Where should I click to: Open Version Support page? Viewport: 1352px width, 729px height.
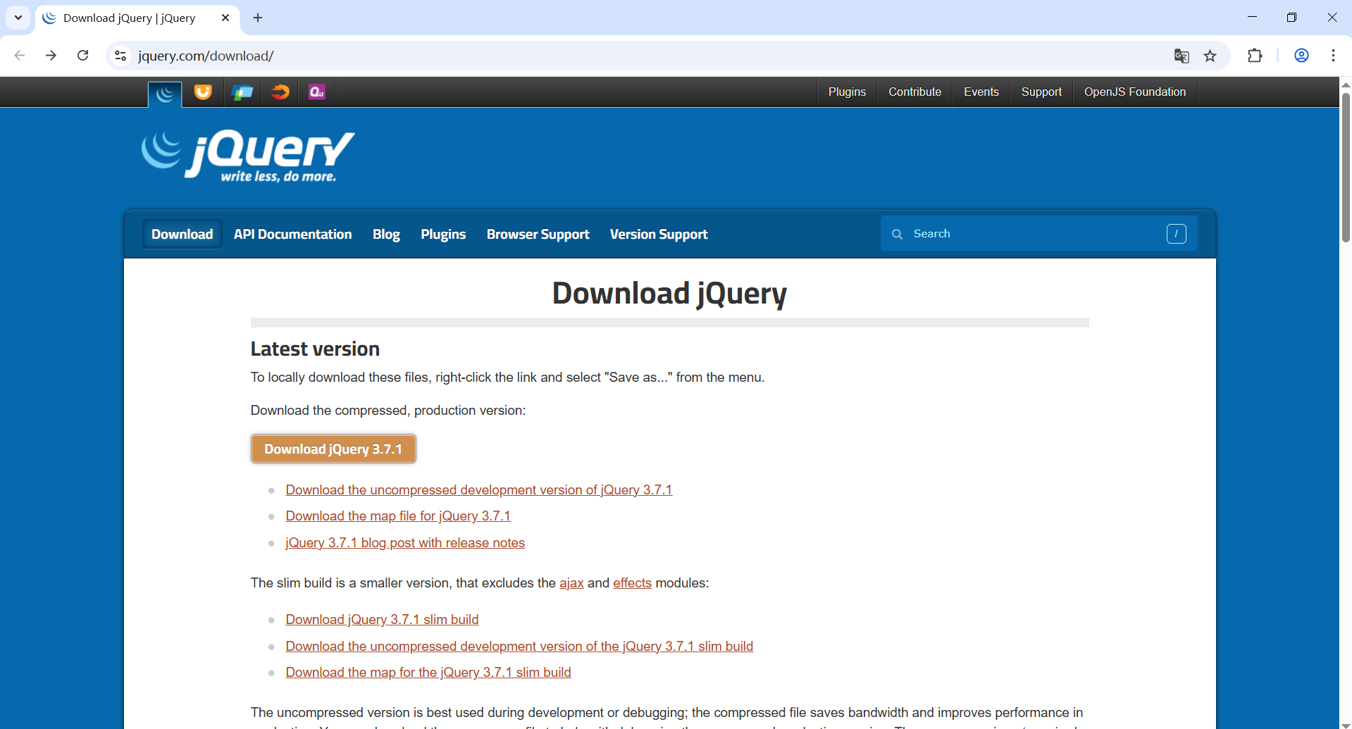tap(659, 234)
